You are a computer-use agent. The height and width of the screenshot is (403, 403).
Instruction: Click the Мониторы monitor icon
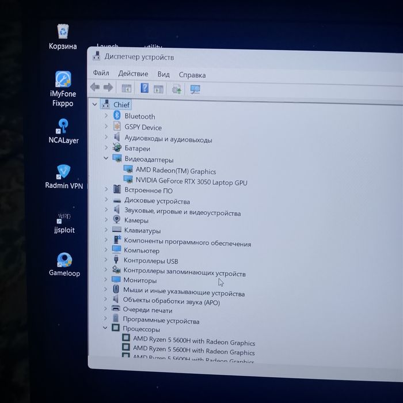click(116, 279)
